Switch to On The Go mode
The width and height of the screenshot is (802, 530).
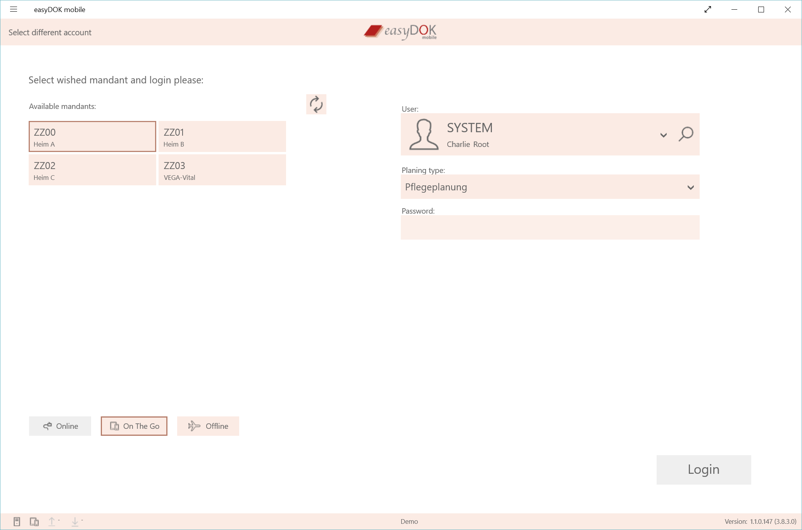click(134, 426)
